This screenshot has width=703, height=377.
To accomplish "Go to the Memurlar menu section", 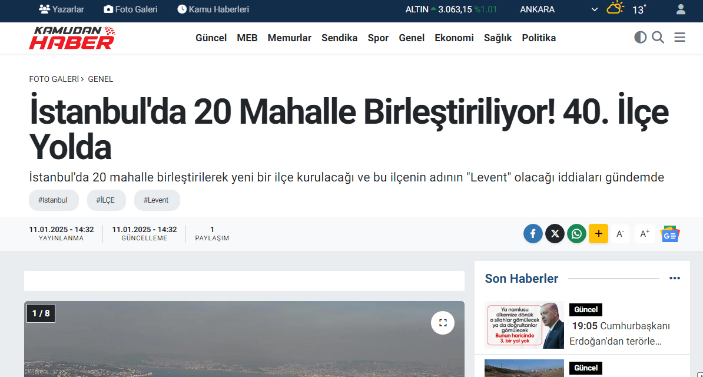I will tap(289, 38).
